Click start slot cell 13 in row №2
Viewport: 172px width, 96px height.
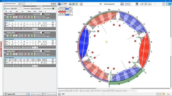point(12,26)
